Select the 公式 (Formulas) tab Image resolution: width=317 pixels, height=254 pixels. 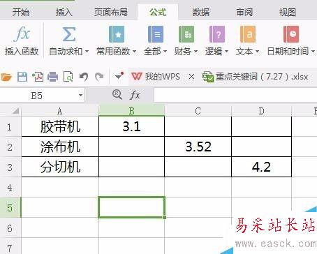pos(158,12)
